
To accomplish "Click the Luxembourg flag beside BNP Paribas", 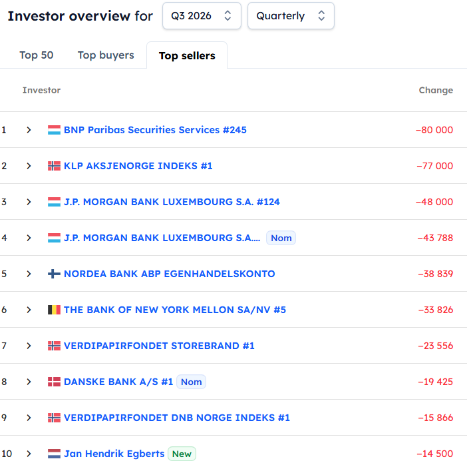I will tap(54, 130).
